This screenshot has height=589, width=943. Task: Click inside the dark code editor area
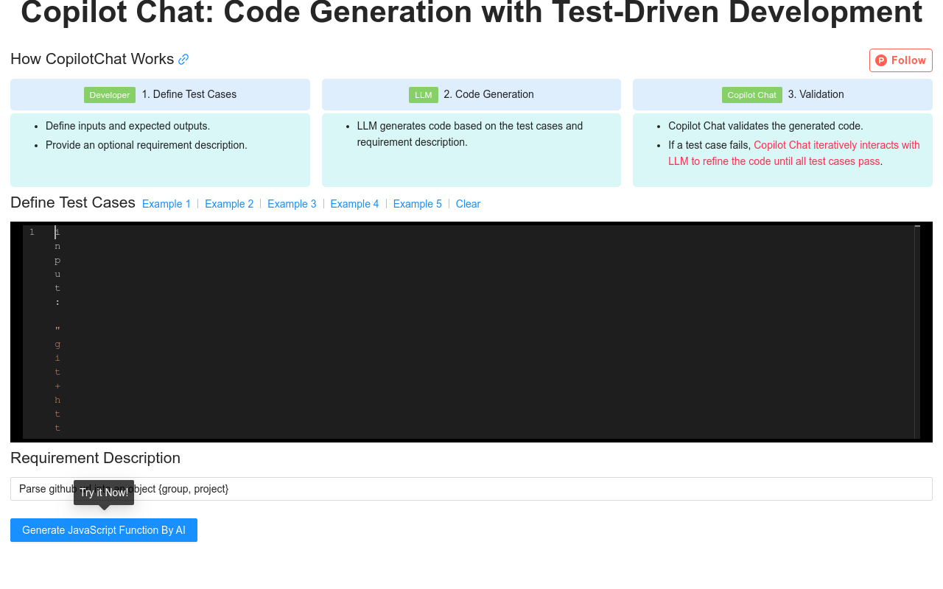[471, 331]
